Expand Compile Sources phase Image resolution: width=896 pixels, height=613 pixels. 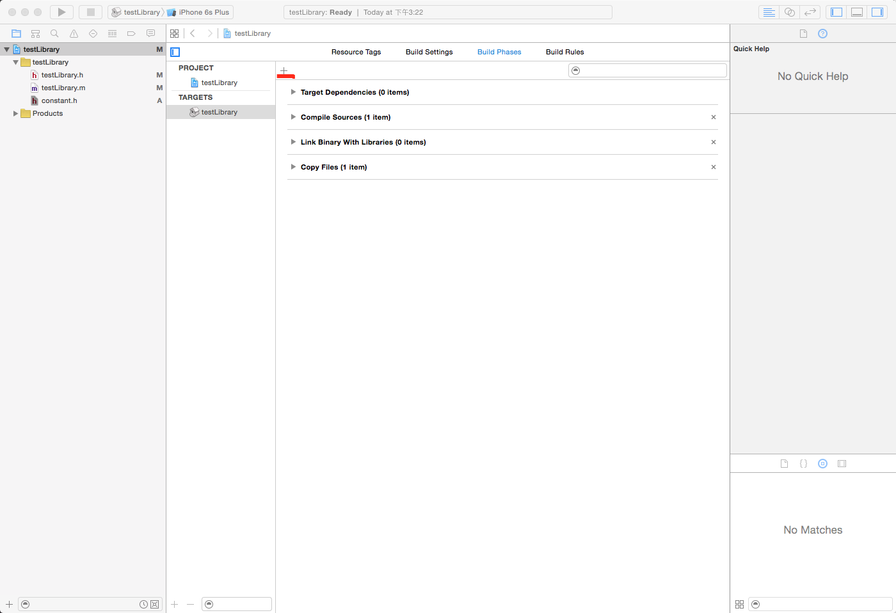pyautogui.click(x=293, y=117)
